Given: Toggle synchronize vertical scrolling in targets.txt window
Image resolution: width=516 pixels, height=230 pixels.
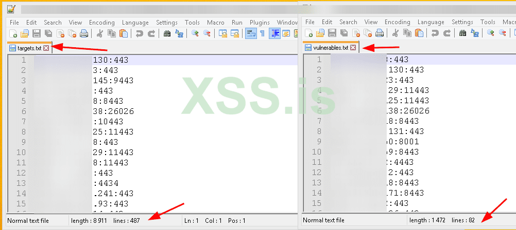Looking at the screenshot, I should [223, 33].
